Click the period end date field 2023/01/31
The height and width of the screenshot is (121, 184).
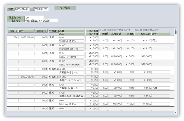click(x=41, y=9)
